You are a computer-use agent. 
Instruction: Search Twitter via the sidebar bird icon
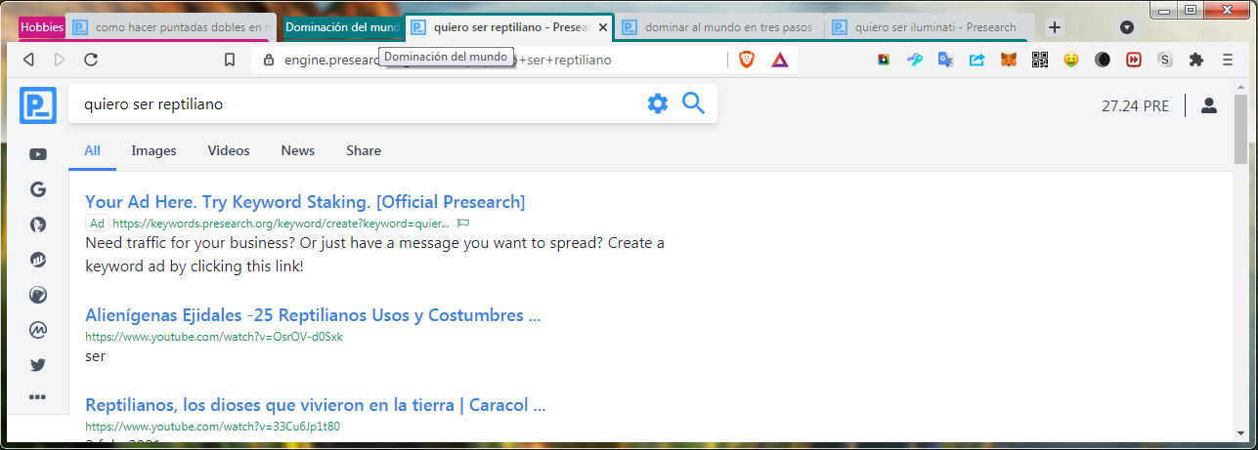point(38,365)
